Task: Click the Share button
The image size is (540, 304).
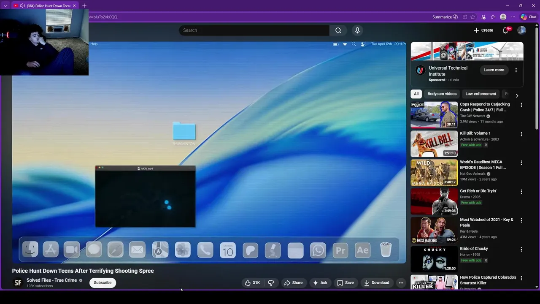Action: point(293,283)
